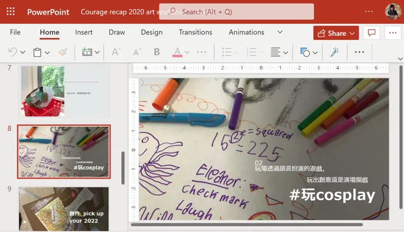Image resolution: width=404 pixels, height=232 pixels.
Task: Expand the New Slide layout dropdown
Action: [97, 52]
